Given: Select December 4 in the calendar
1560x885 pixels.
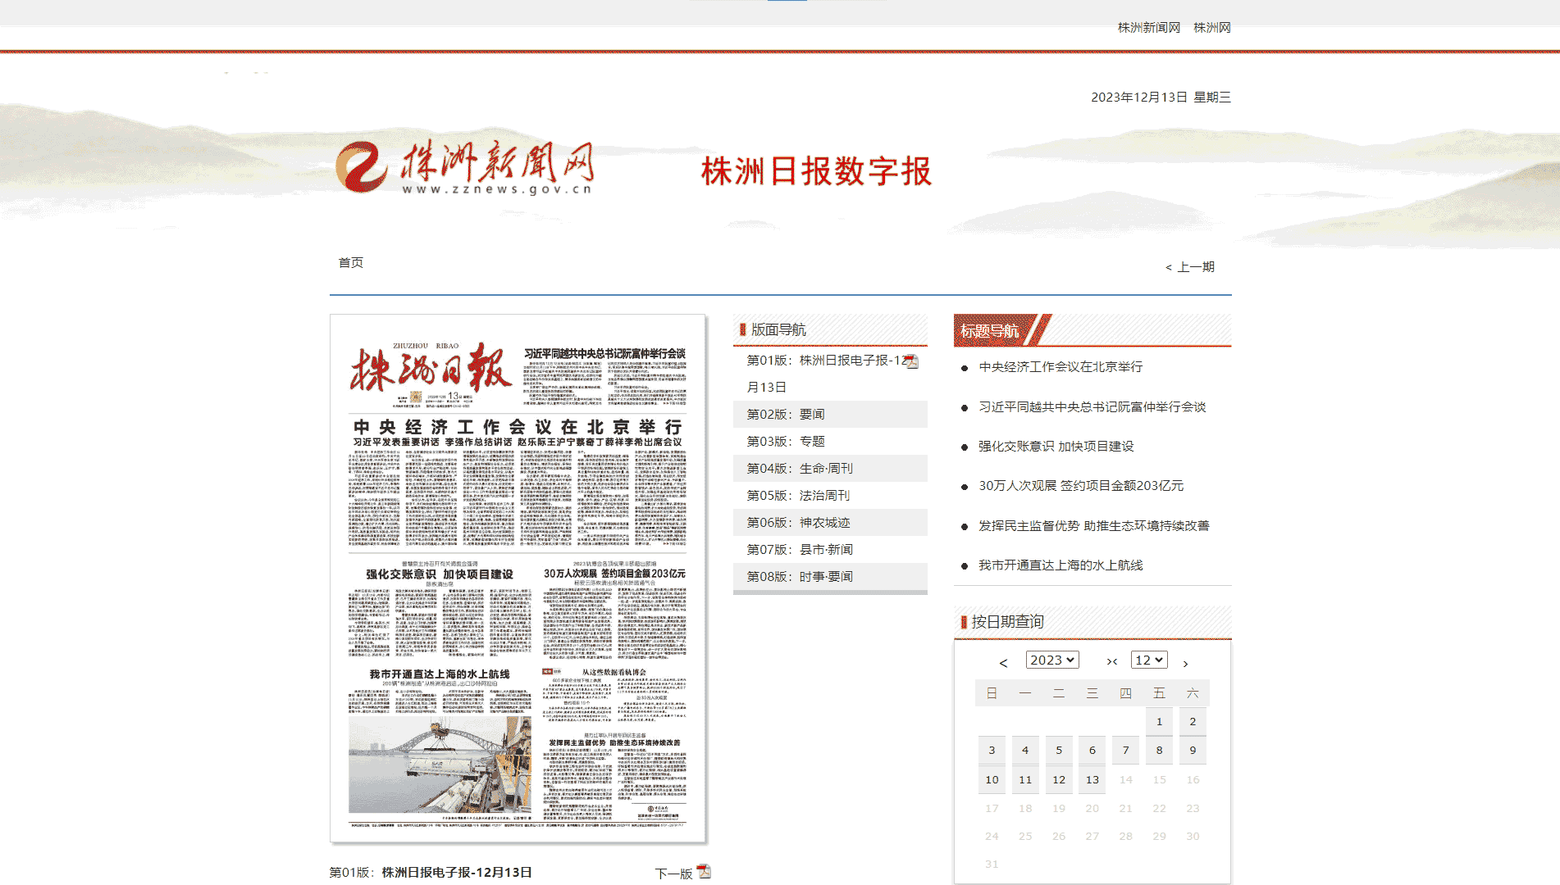Looking at the screenshot, I should point(1025,751).
